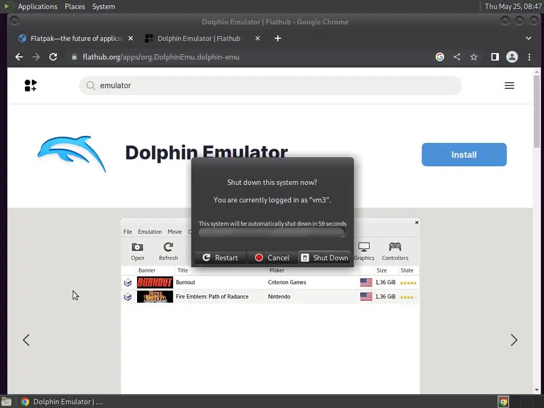Screen dimensions: 544x408
Task: Click the Maker column header
Action: tap(276, 270)
